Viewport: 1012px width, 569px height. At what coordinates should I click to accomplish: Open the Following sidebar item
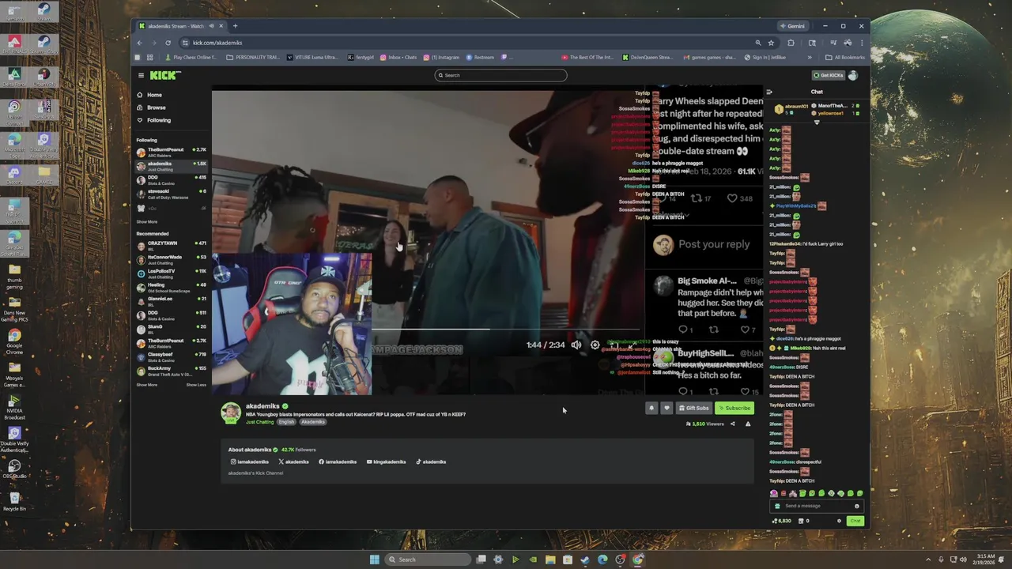coord(154,120)
